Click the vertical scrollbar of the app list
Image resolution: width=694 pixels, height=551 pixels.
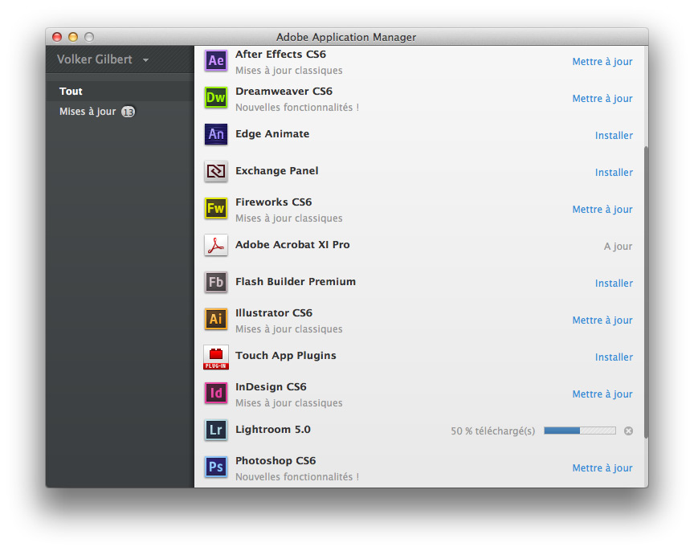tap(646, 292)
